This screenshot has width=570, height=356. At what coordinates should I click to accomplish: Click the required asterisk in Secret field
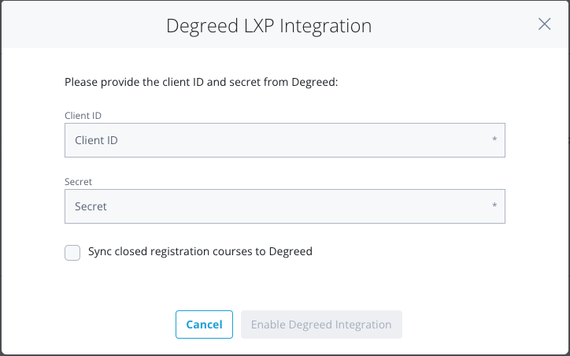point(494,205)
